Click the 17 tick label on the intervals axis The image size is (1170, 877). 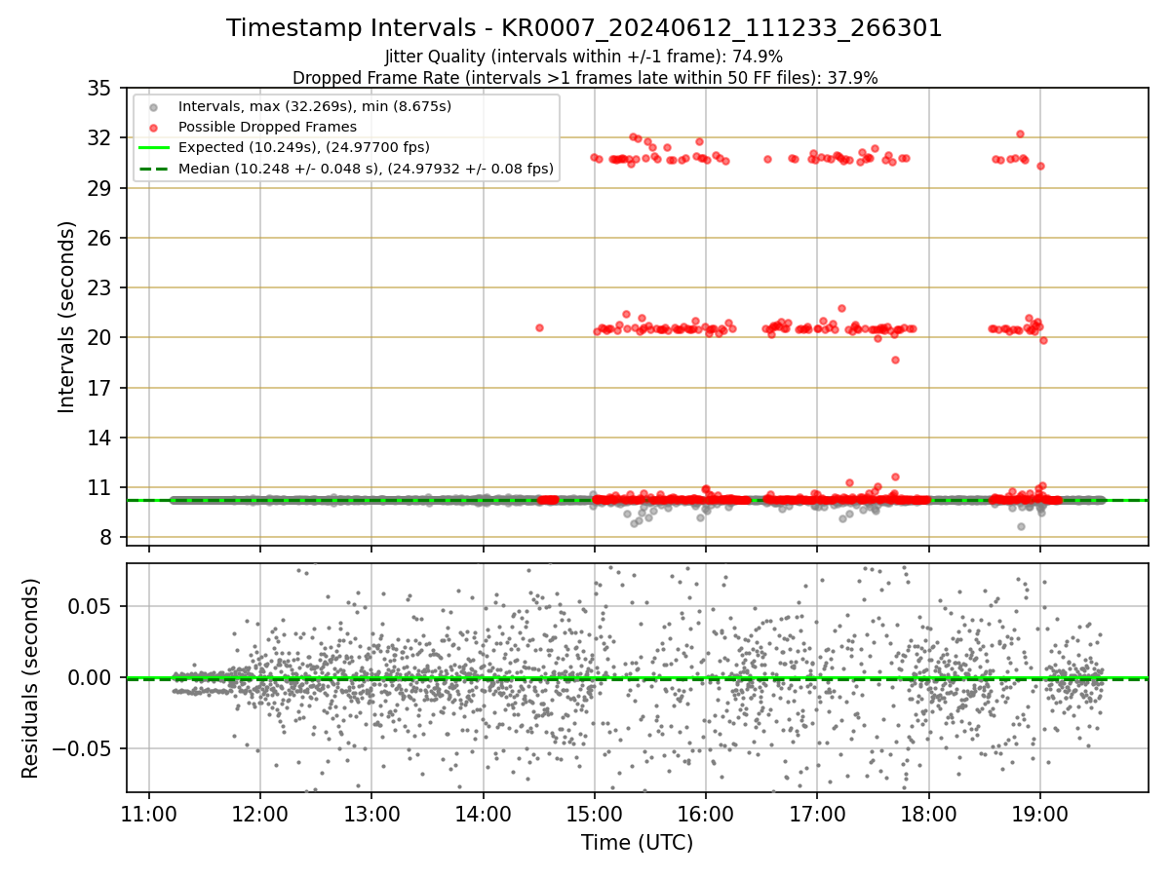(x=100, y=388)
